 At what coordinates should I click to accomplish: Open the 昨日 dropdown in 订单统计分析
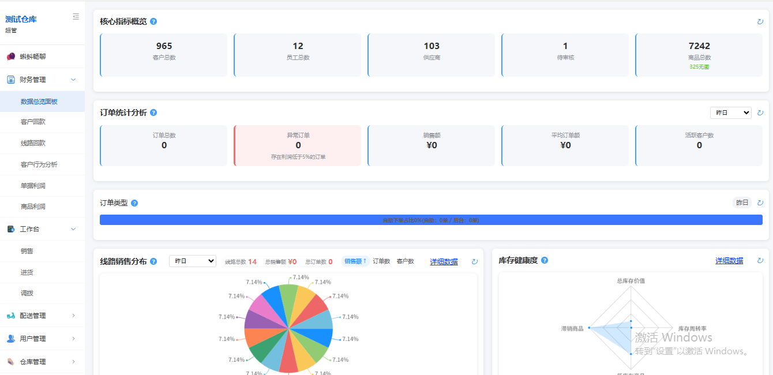click(x=730, y=112)
